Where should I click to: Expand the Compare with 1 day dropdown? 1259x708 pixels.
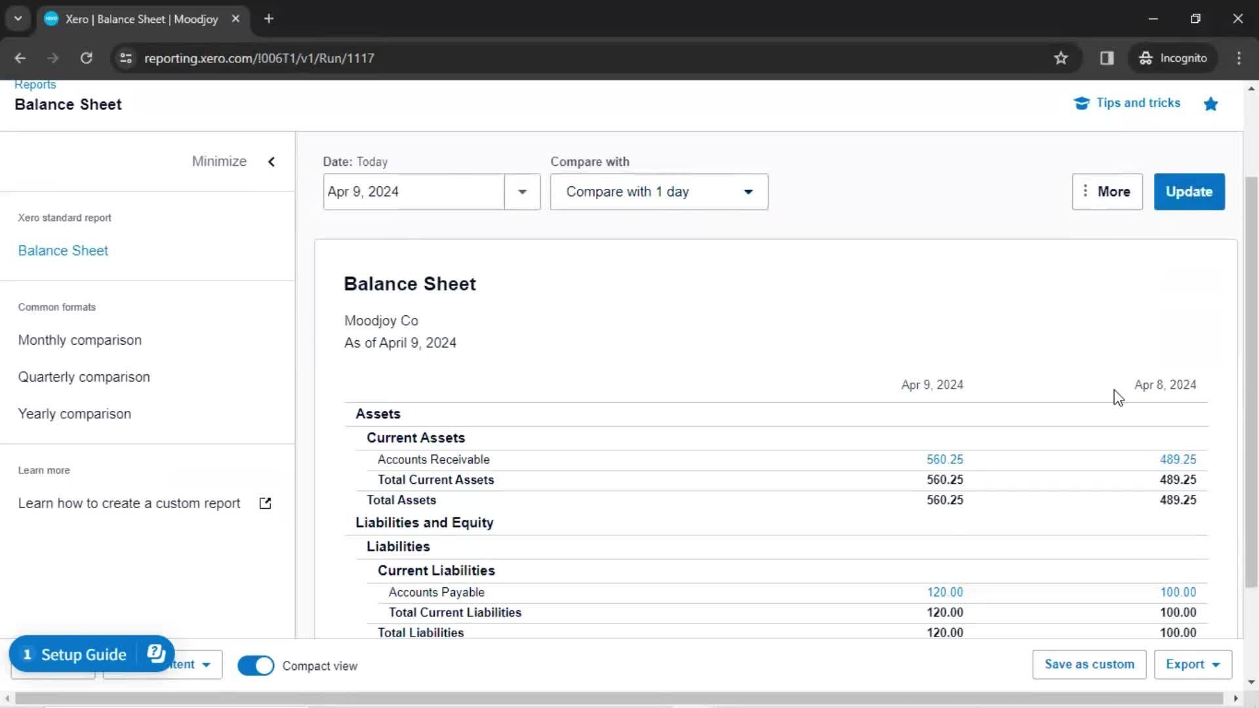coord(659,192)
